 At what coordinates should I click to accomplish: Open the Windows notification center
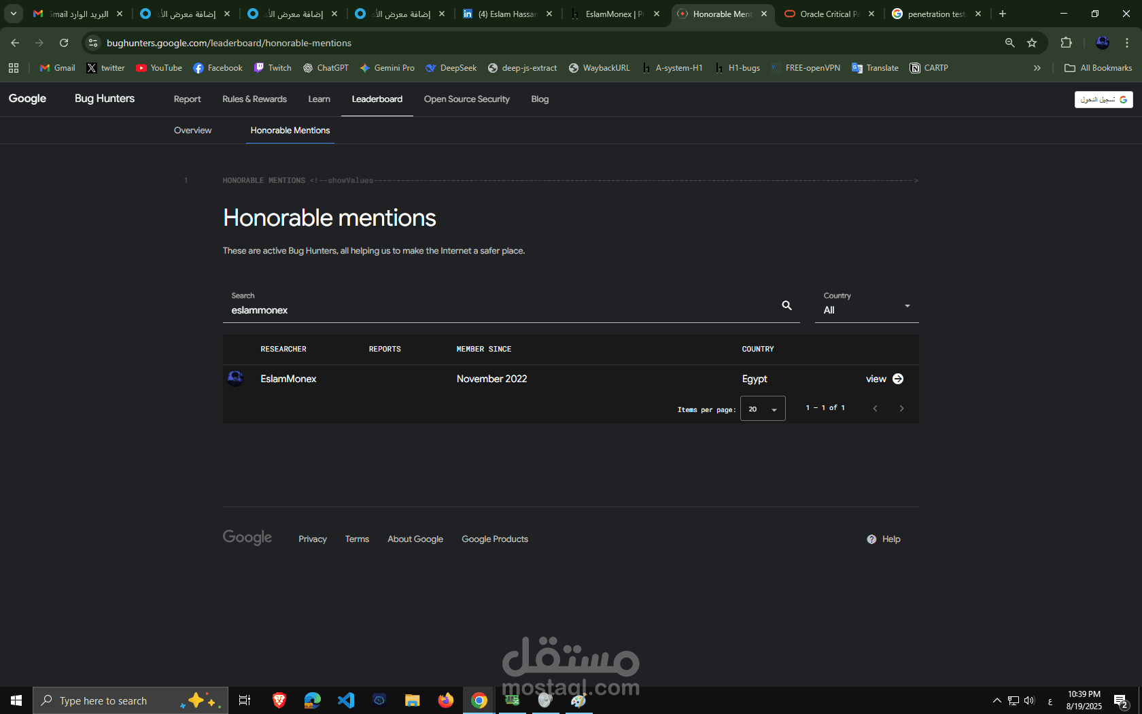point(1122,700)
